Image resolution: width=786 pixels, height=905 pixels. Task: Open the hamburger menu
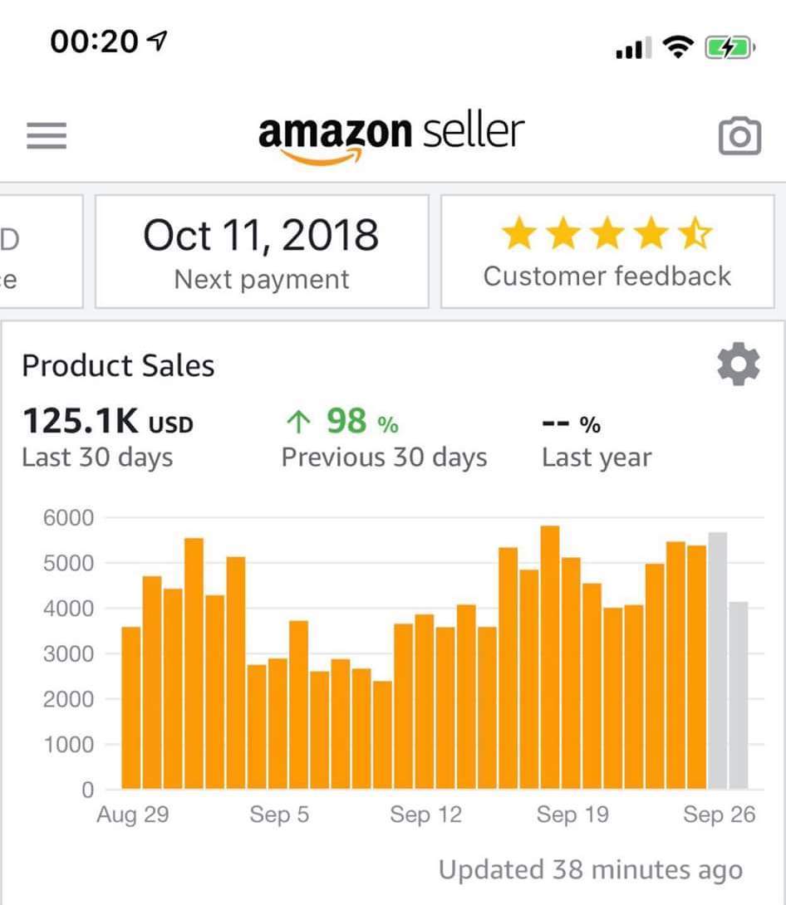(47, 135)
